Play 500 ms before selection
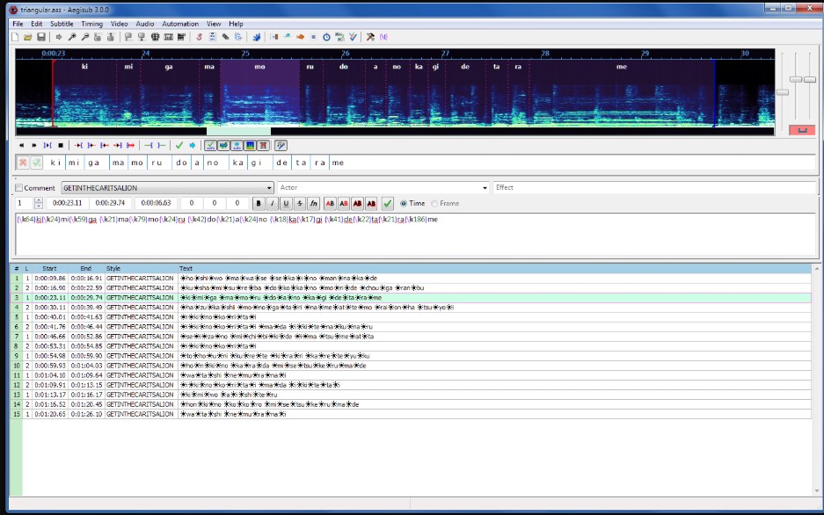This screenshot has width=824, height=515. point(78,145)
